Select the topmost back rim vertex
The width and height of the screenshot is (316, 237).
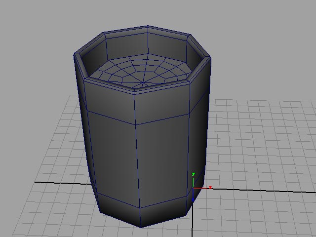[x=148, y=26]
